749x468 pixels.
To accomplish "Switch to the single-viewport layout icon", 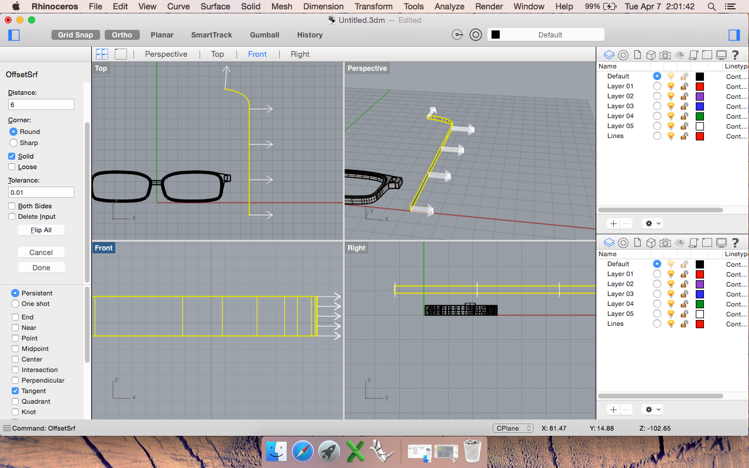I will (121, 54).
